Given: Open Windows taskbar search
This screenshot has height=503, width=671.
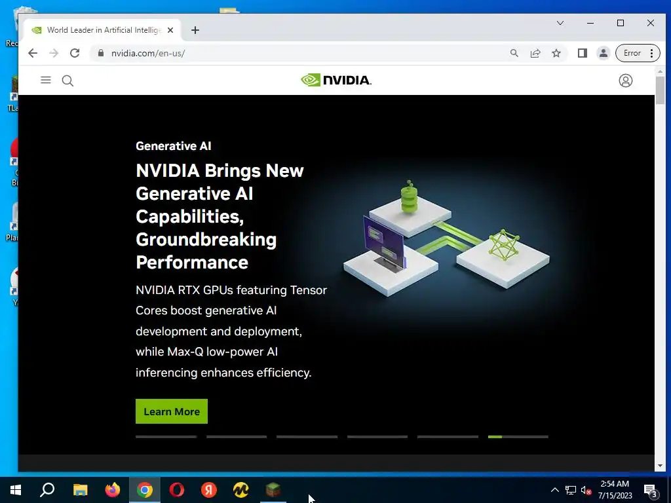Looking at the screenshot, I should coord(47,490).
